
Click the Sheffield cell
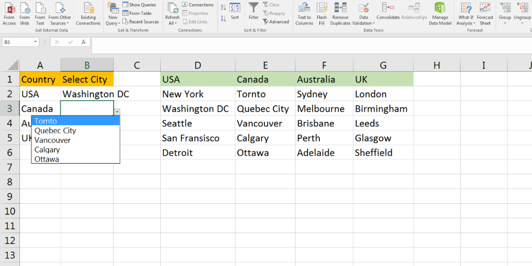click(x=383, y=153)
